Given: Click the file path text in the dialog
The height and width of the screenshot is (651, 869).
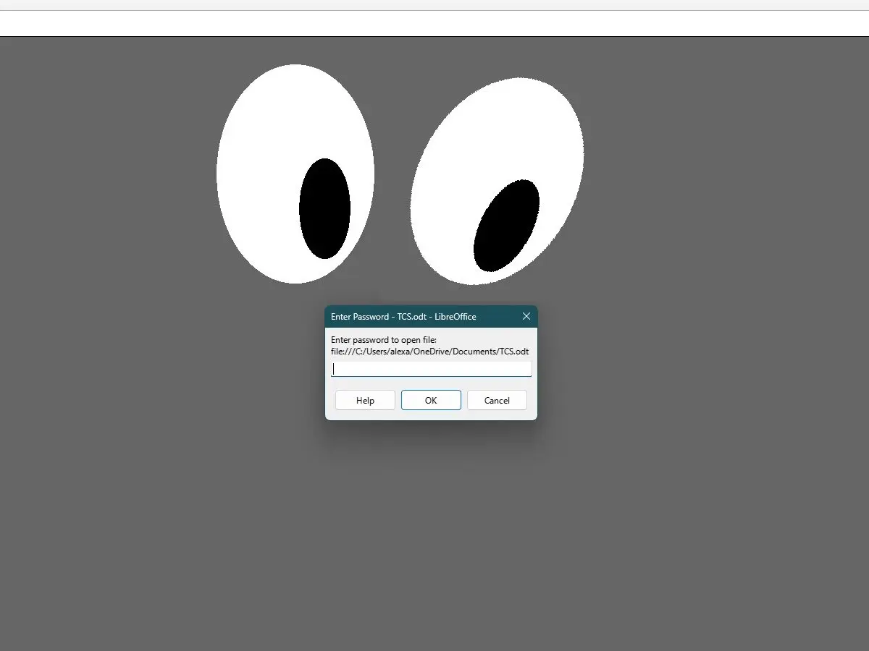Looking at the screenshot, I should click(x=429, y=351).
